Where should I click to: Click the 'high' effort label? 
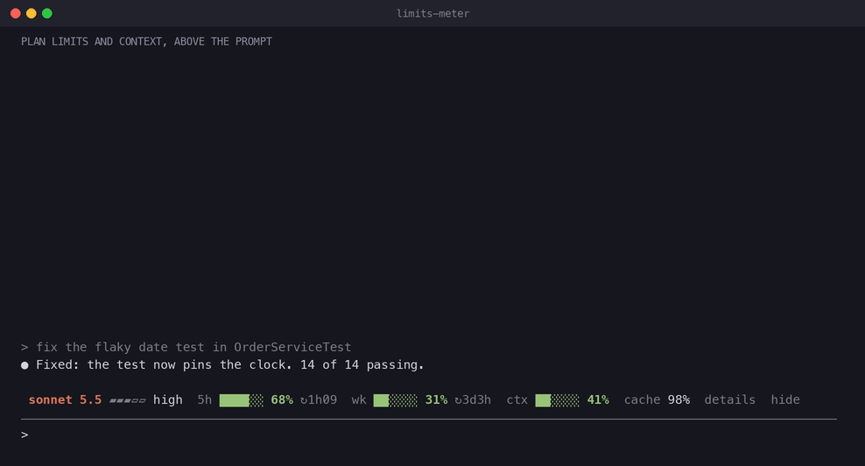tap(168, 399)
